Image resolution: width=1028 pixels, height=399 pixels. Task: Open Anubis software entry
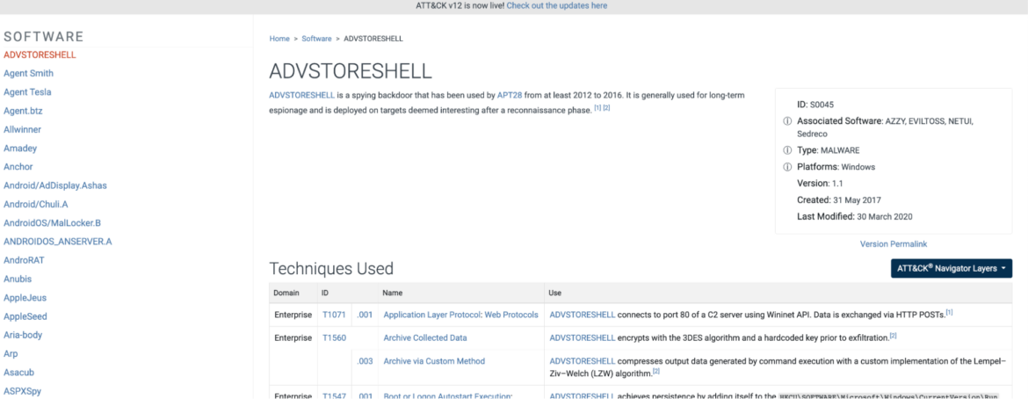click(x=18, y=279)
